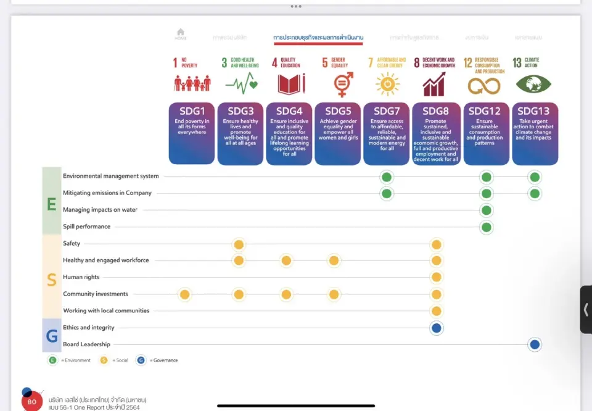Screen dimensions: 592x411
Task: Click the Climate Action eye-globe icon
Action: coord(533,84)
